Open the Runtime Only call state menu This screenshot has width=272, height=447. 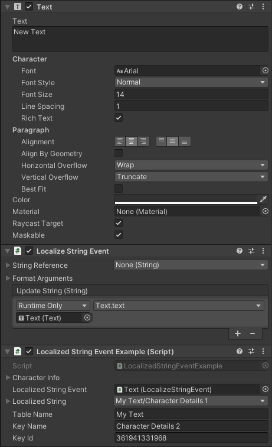click(x=53, y=306)
